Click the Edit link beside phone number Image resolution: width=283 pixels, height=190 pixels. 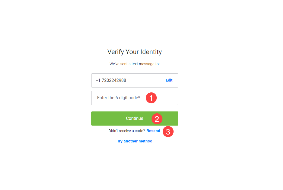(169, 80)
